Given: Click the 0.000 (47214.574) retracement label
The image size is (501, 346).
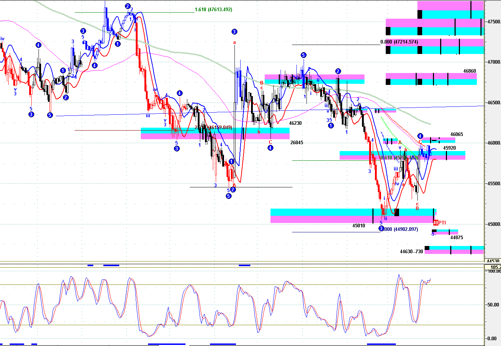Looking at the screenshot, I should pyautogui.click(x=399, y=42).
